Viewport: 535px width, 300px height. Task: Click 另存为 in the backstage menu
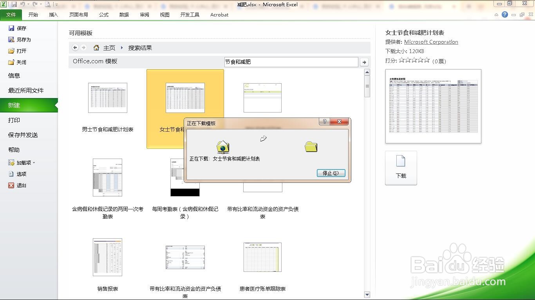(x=20, y=39)
